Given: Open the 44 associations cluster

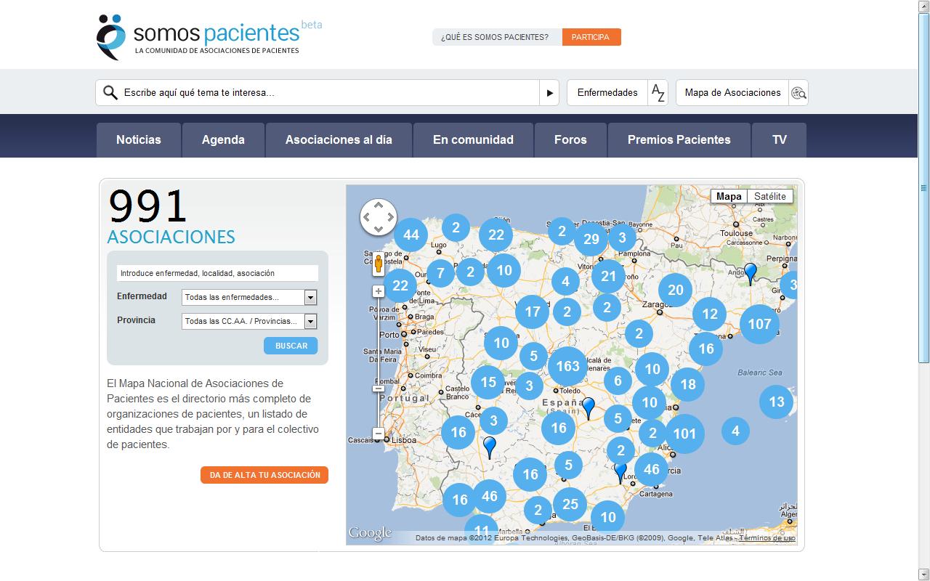Looking at the screenshot, I should [x=411, y=235].
